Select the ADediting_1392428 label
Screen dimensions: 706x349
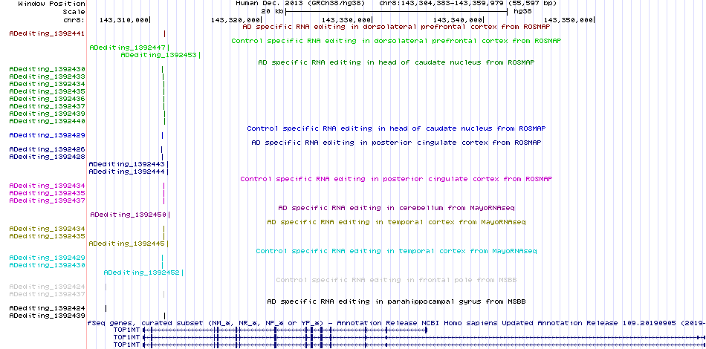(47, 157)
